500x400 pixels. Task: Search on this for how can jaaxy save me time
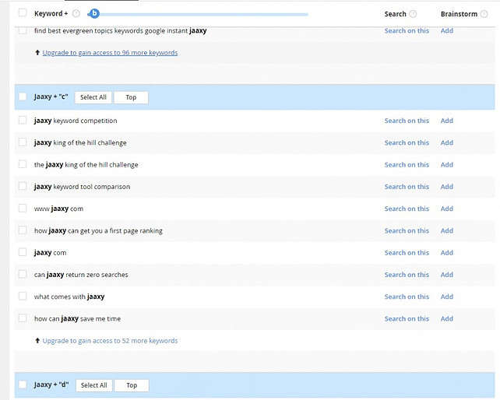407,318
